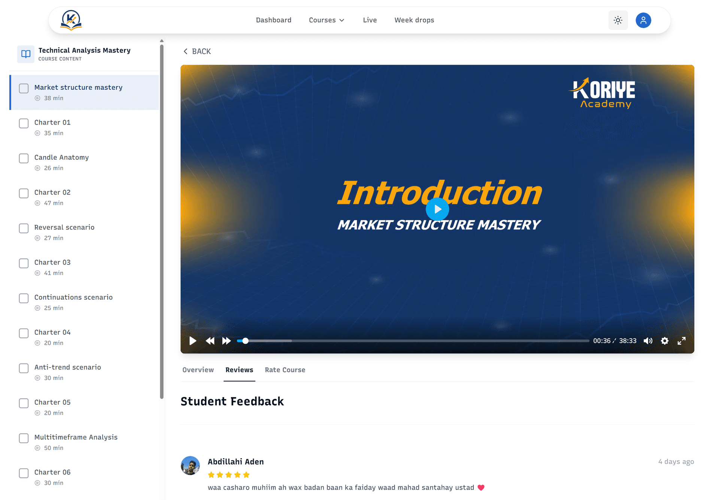Open the Rate Course tab
The image size is (719, 500).
pos(285,370)
